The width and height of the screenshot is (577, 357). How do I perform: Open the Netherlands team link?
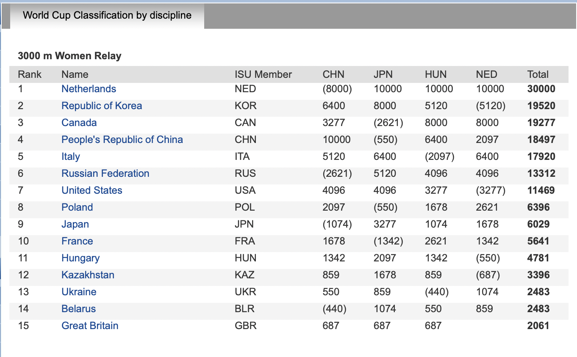tap(89, 89)
